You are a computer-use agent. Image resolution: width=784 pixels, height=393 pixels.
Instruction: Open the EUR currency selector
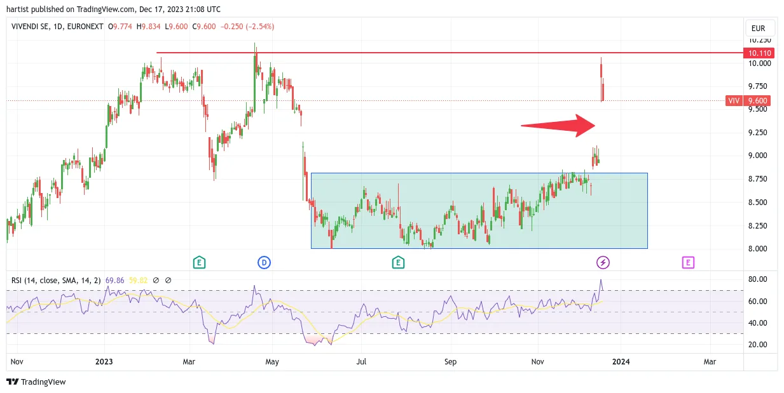point(758,29)
